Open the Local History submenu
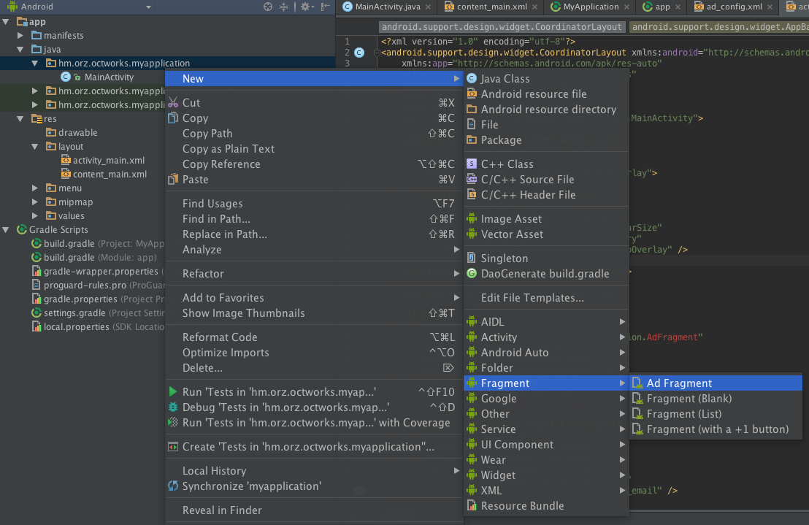The height and width of the screenshot is (525, 809). 314,471
